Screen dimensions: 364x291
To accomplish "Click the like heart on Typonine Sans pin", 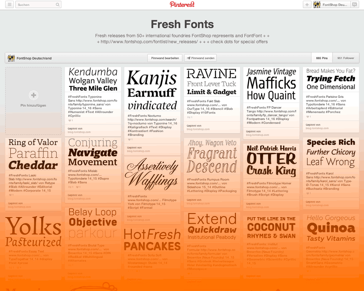I will point(70,120).
